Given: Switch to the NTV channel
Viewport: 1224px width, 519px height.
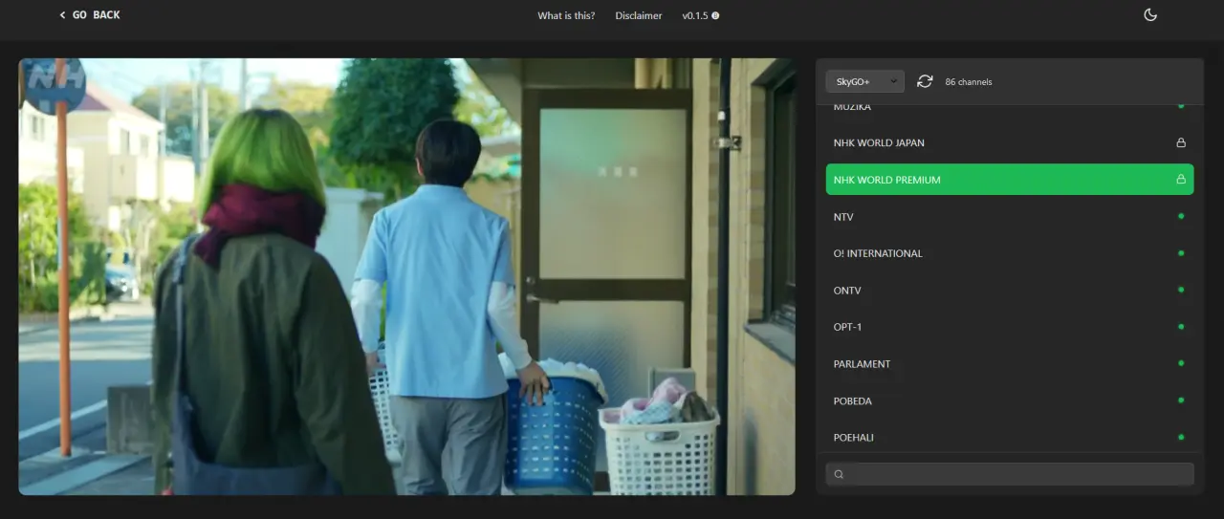Looking at the screenshot, I should [x=1010, y=217].
